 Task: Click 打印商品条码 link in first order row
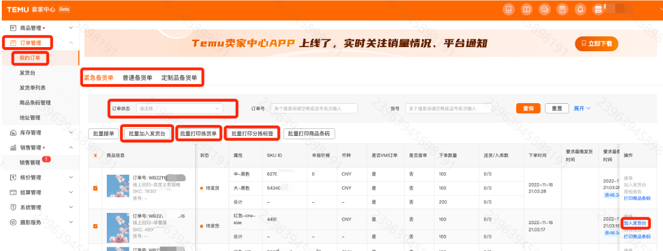(x=637, y=198)
